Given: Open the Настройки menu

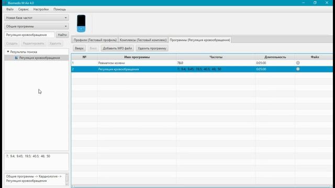Looking at the screenshot, I should point(41,9).
